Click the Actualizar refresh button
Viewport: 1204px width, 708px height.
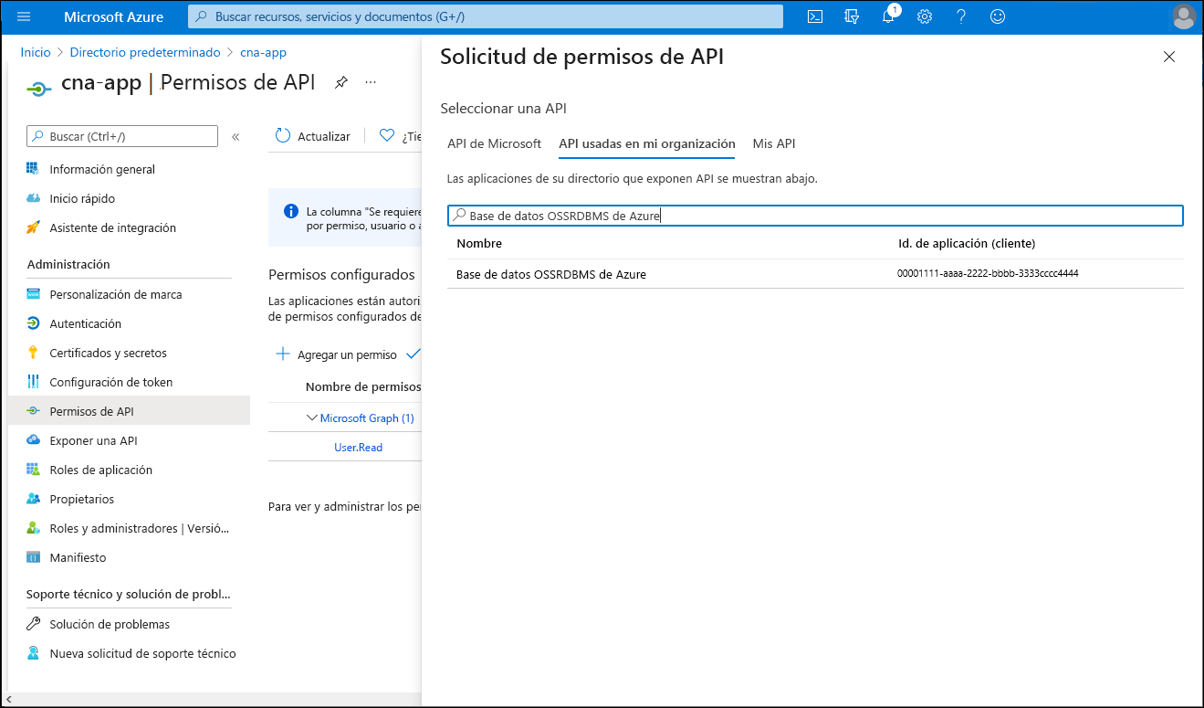pyautogui.click(x=312, y=136)
